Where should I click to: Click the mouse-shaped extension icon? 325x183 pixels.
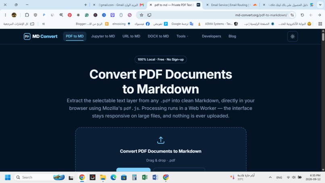point(121,15)
